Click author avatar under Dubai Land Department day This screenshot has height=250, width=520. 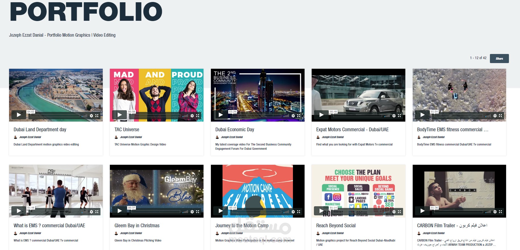(15, 137)
